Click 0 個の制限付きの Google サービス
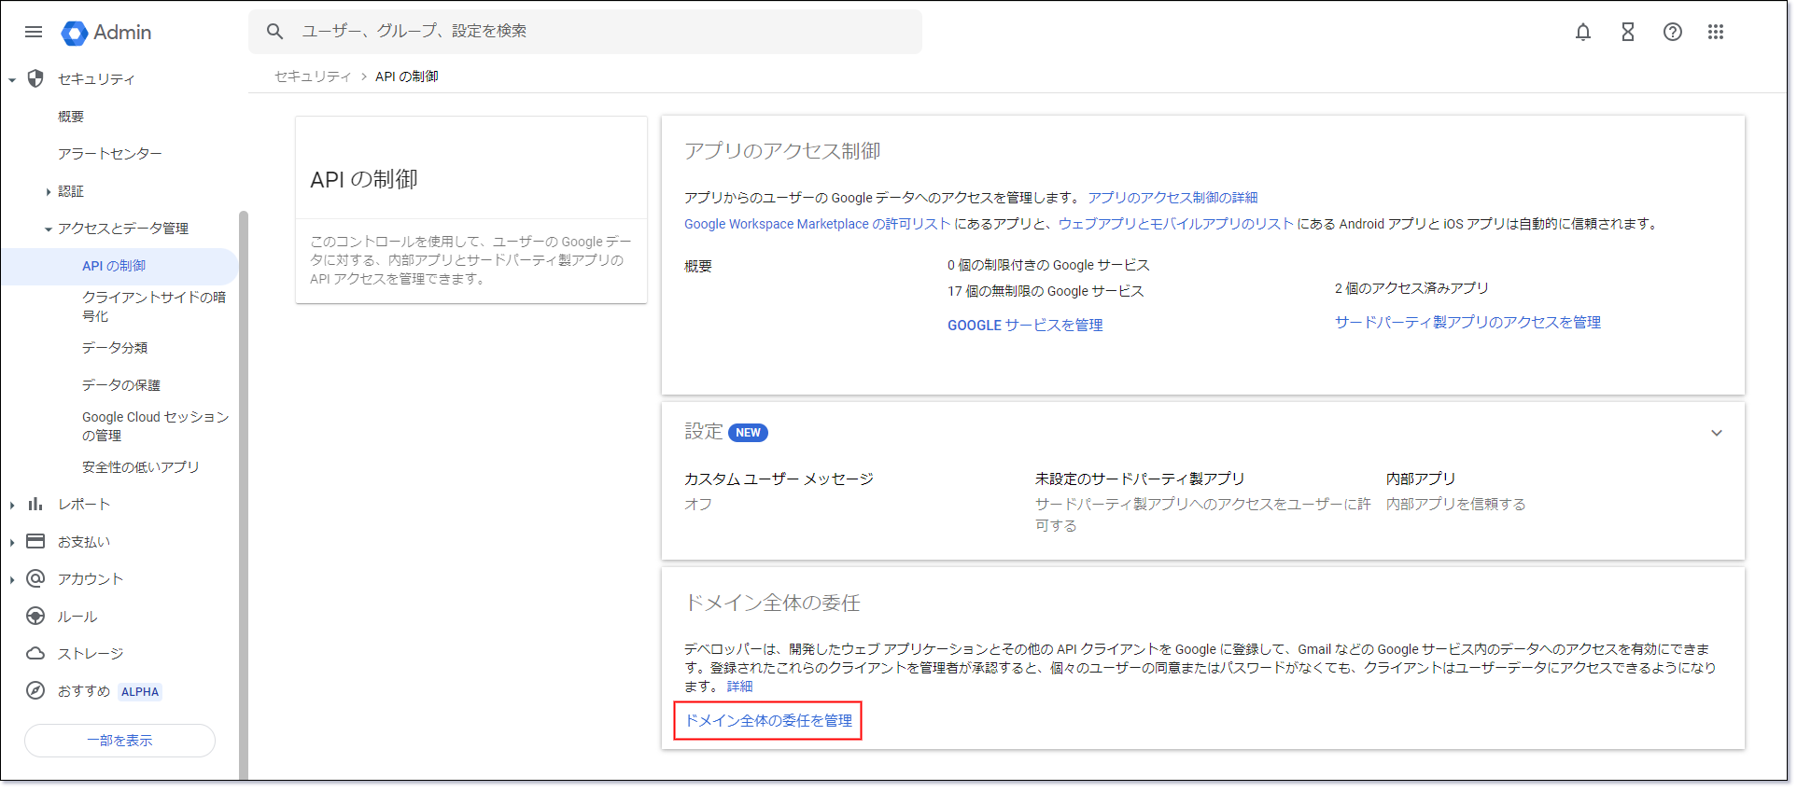 point(1048,265)
